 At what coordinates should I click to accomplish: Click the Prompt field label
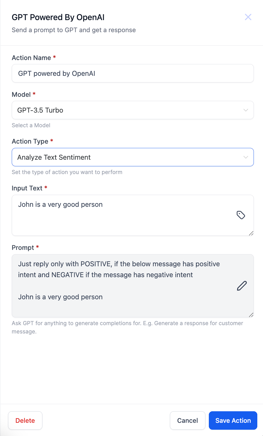tap(23, 248)
